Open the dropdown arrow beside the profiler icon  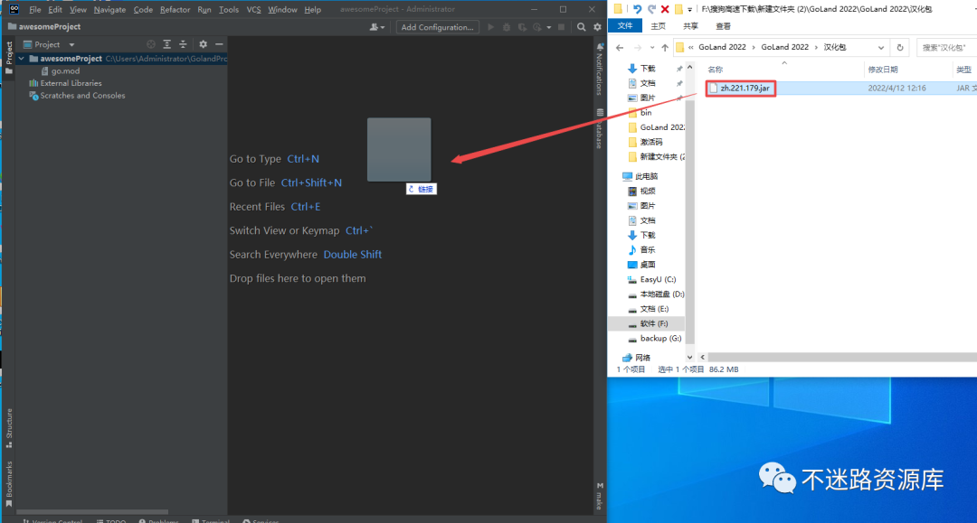coord(549,27)
